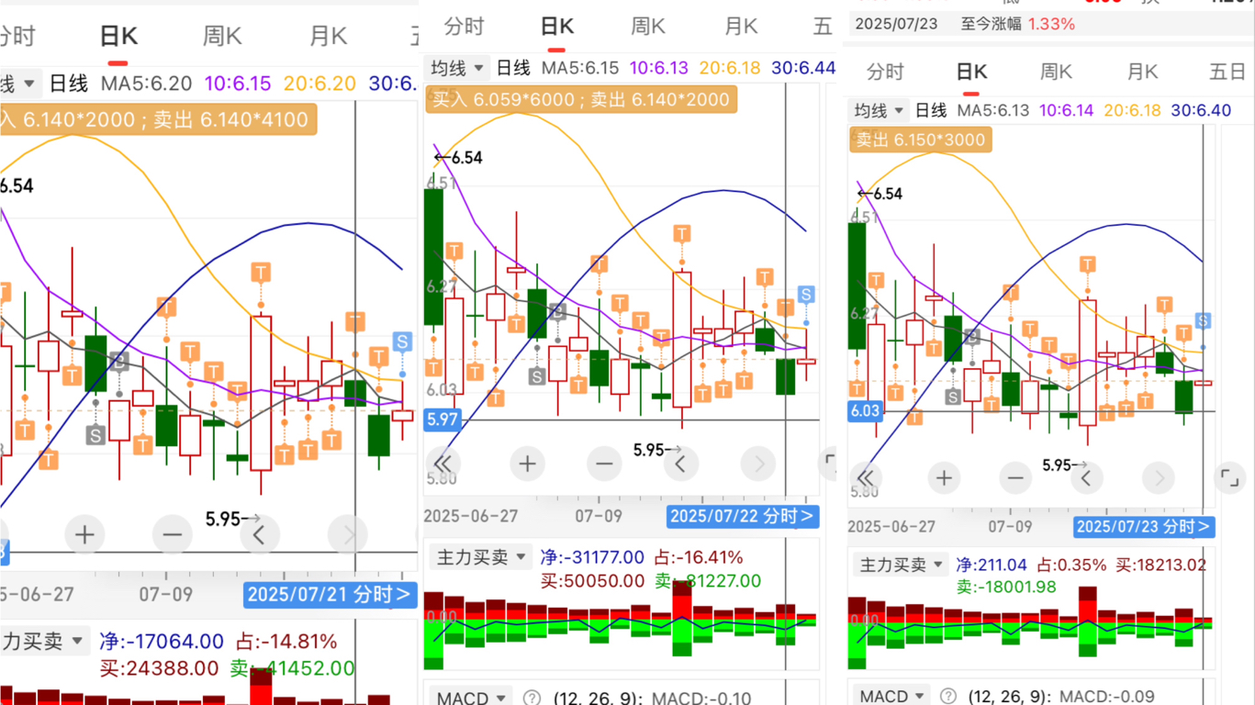This screenshot has height=705, width=1255.
Task: Open indicator dropdown left of MA5:6.20
Action: (x=19, y=84)
